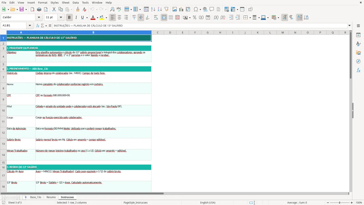
Task: Toggle Italic formatting
Action: [76, 18]
